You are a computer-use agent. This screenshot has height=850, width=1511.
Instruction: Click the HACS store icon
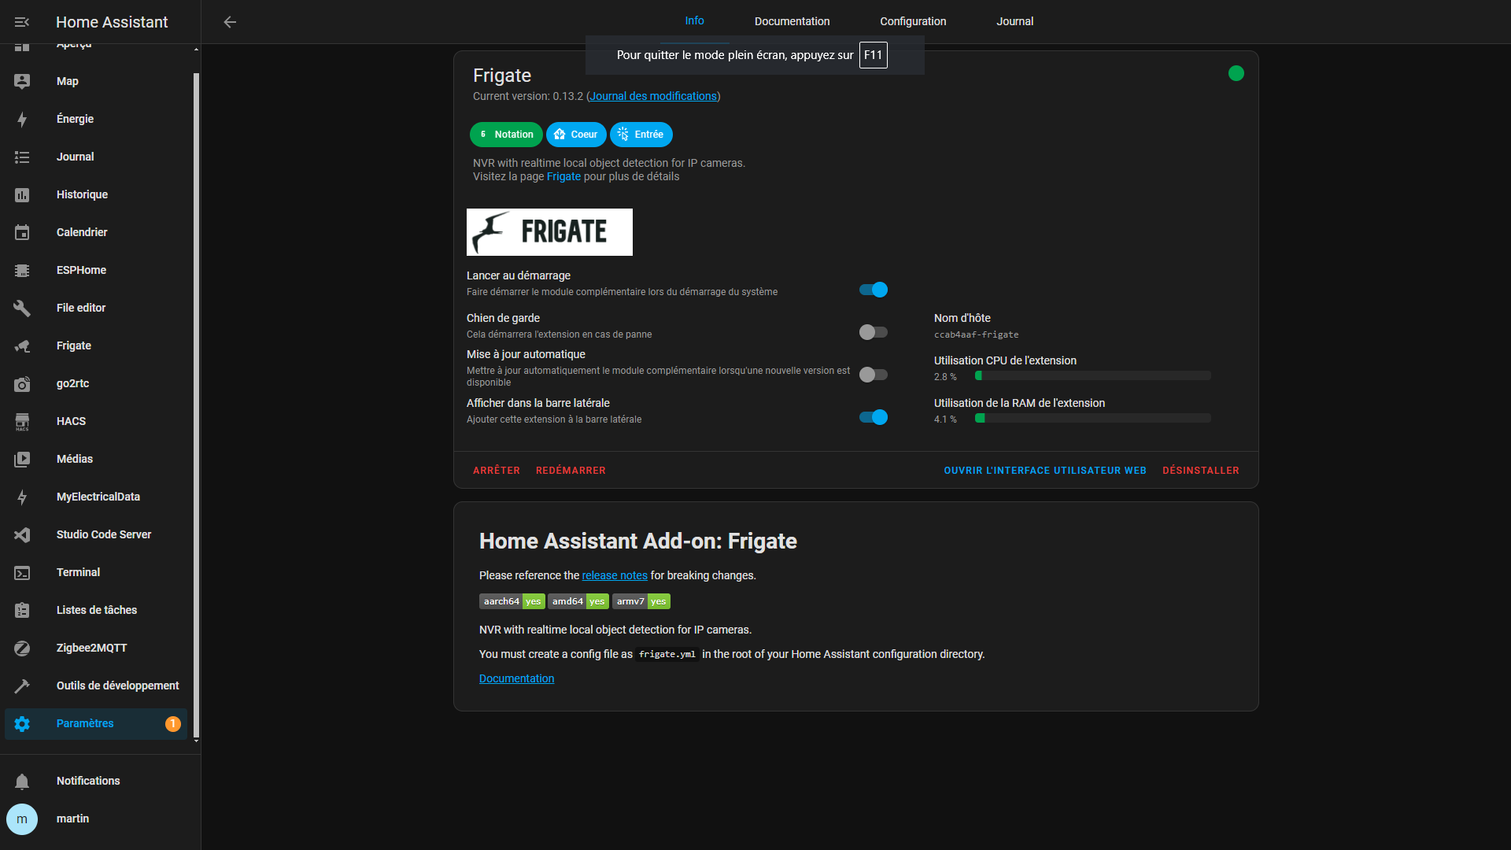22,422
